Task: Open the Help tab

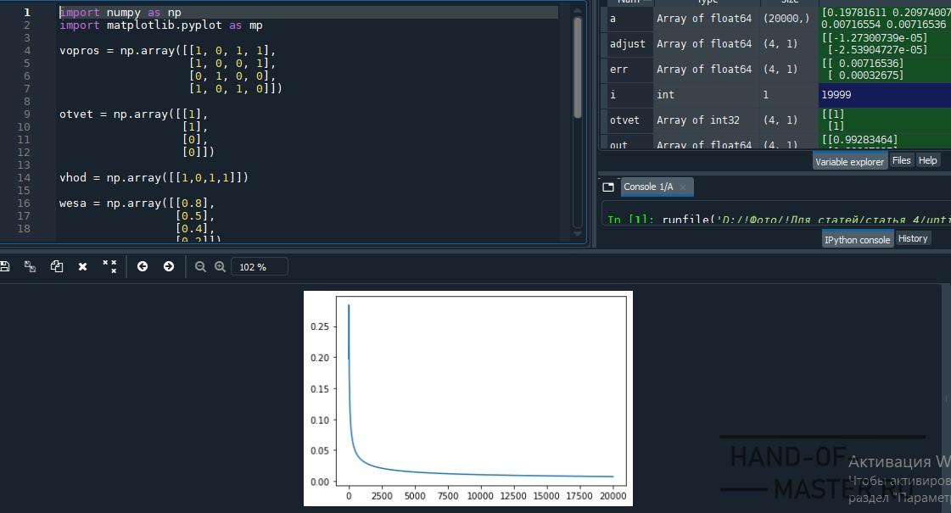Action: (928, 160)
